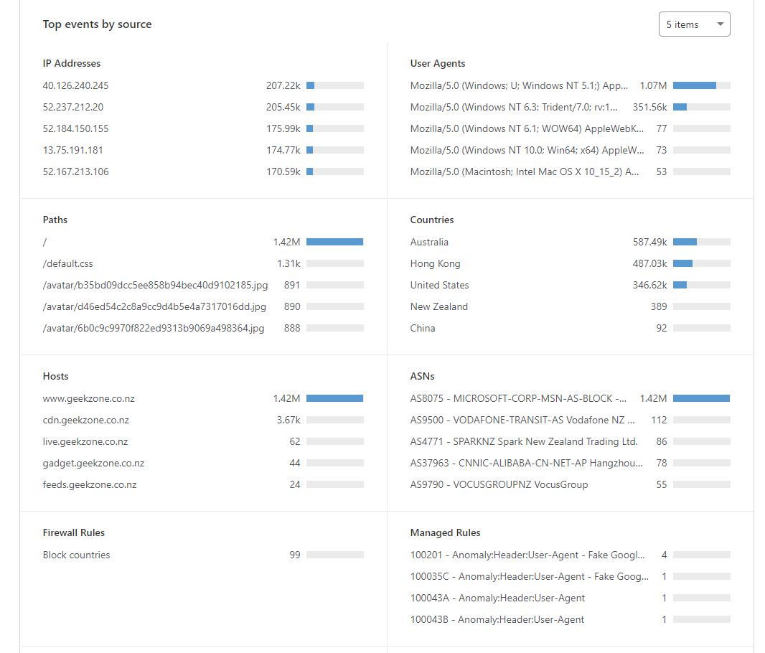The height and width of the screenshot is (653, 765).
Task: Select the /default.css path
Action: point(69,263)
